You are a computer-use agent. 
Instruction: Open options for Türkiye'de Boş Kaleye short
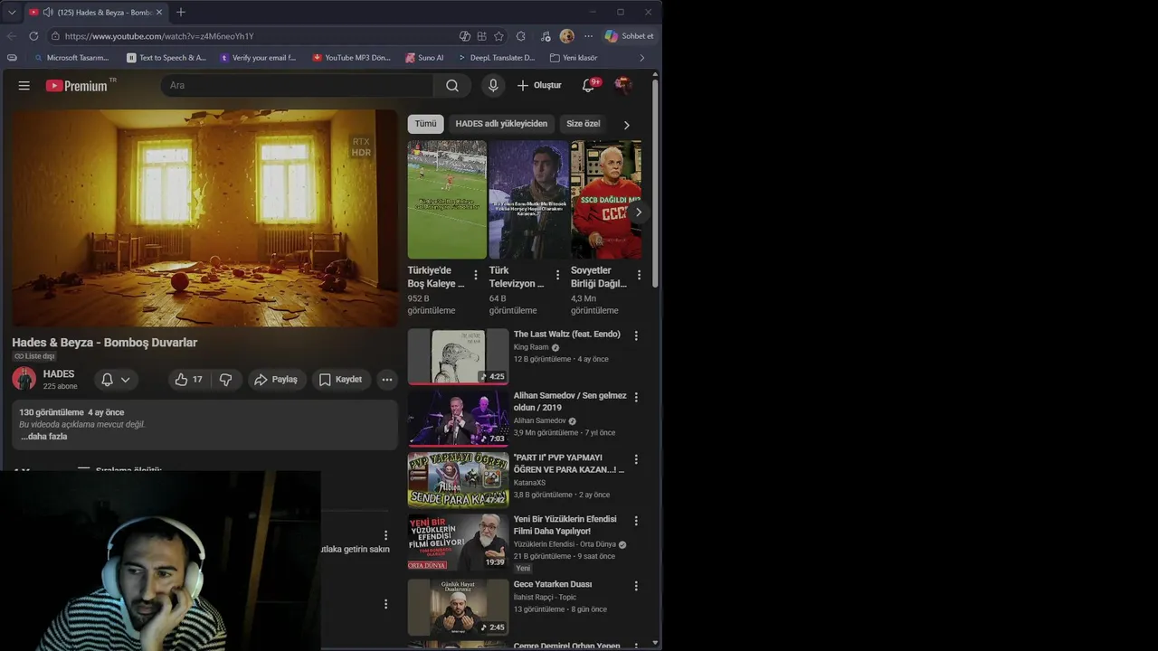(476, 275)
